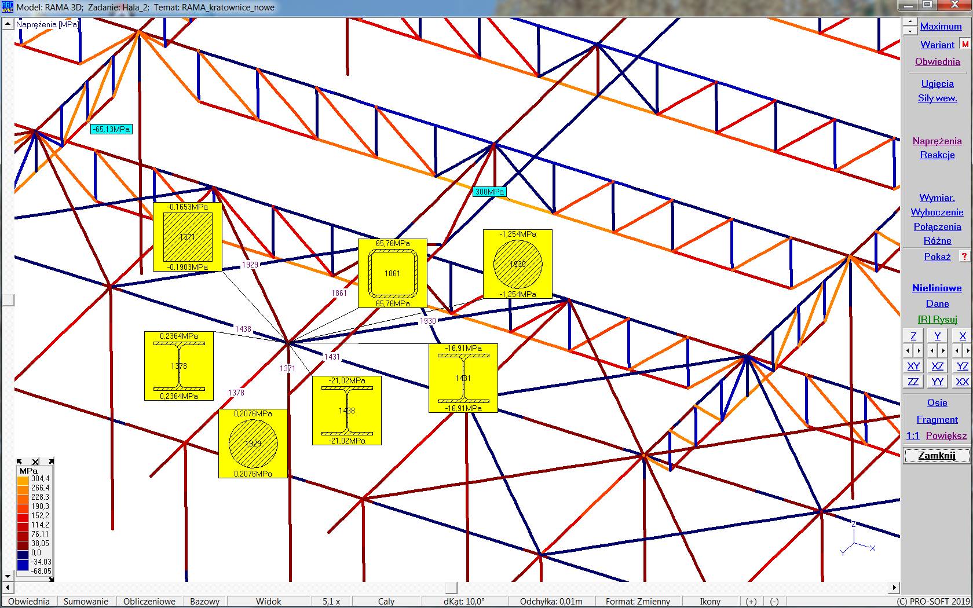
Task: Click the legend top-left resize arrow
Action: [20, 462]
